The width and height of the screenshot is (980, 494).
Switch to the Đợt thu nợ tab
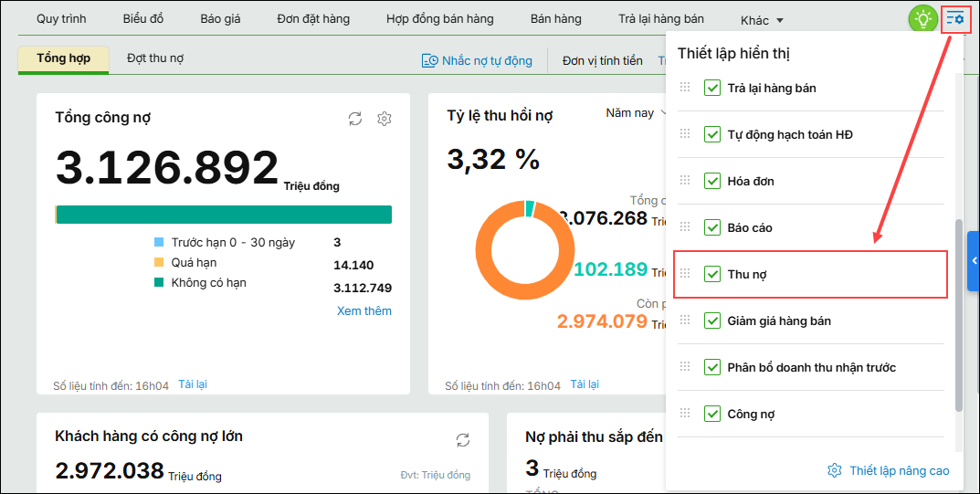click(x=155, y=58)
